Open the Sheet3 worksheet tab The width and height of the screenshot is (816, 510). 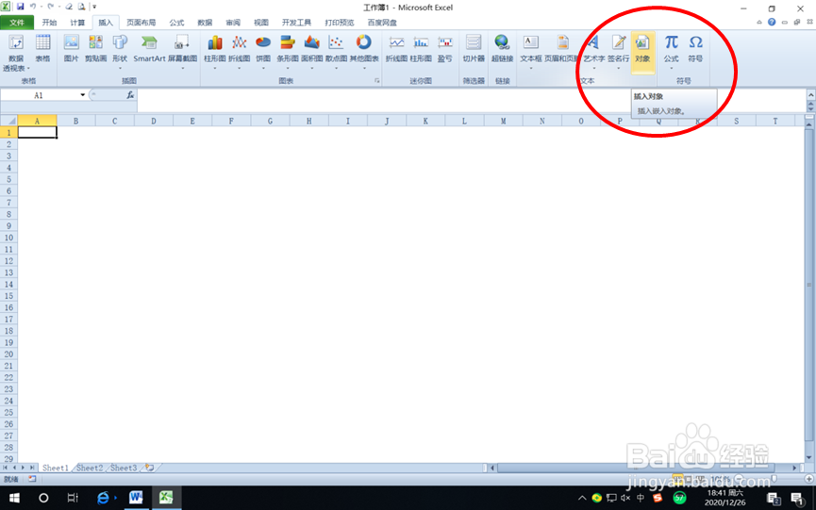click(x=124, y=468)
